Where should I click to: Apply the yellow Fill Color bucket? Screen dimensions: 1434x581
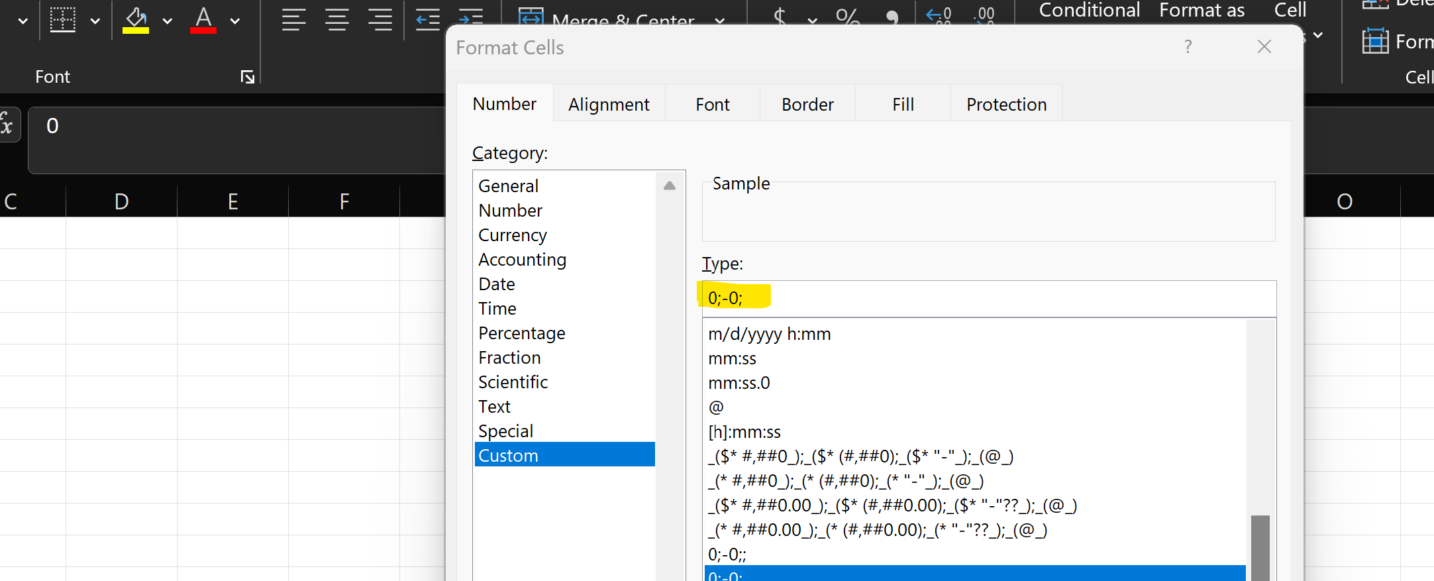(136, 20)
